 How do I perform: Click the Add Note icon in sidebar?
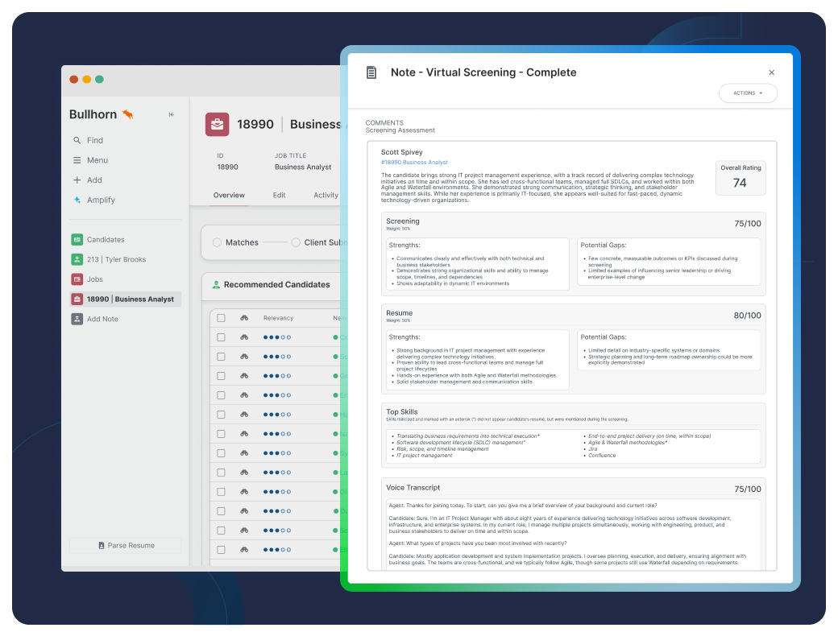(77, 319)
